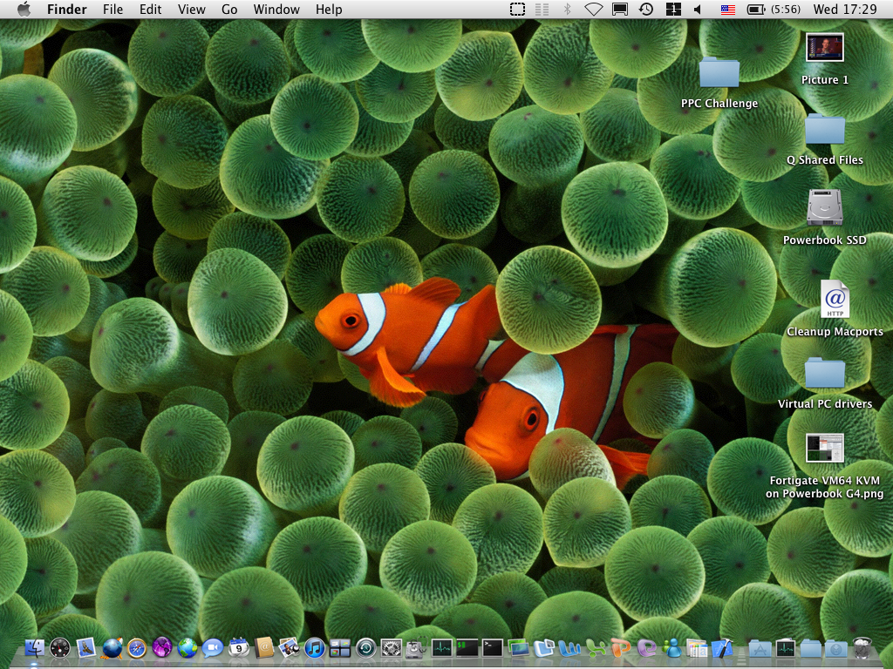Click the volume speaker menu bar icon
This screenshot has width=893, height=669.
click(x=697, y=9)
